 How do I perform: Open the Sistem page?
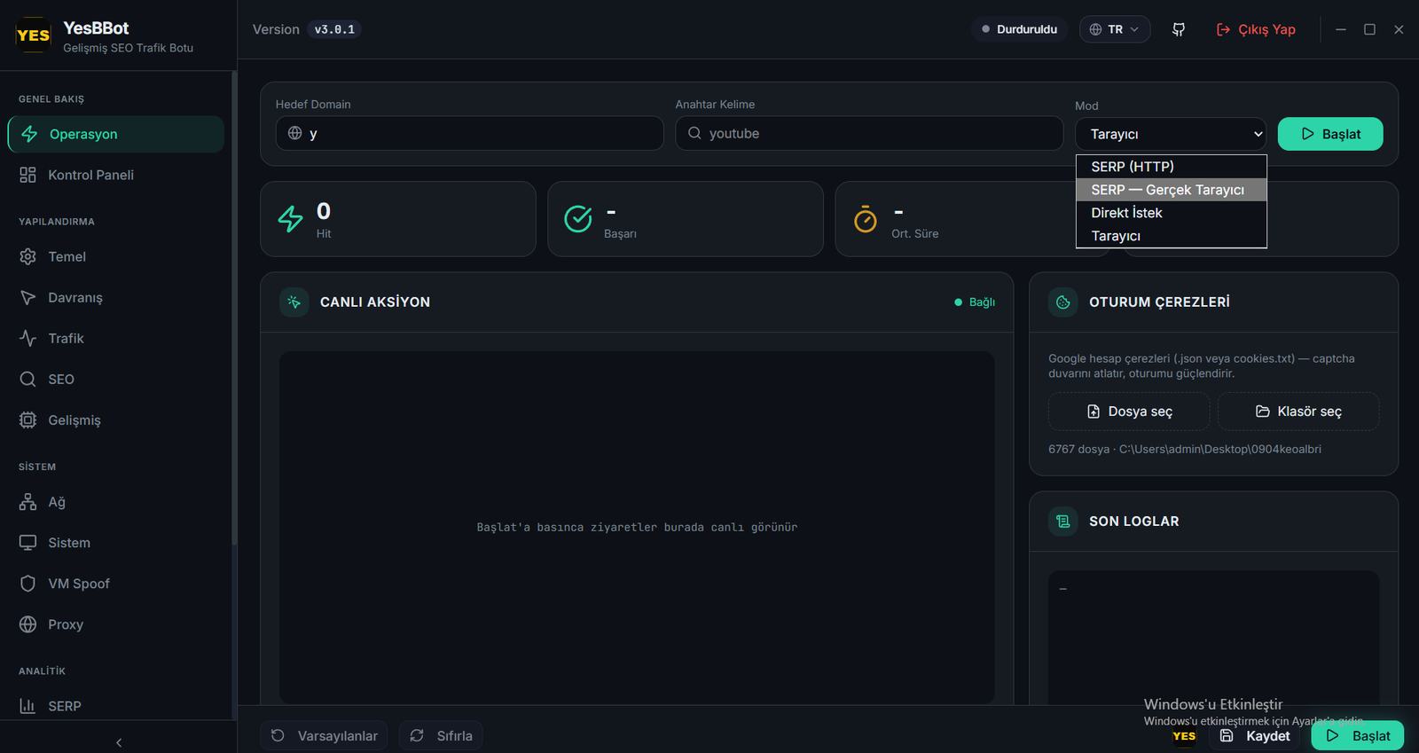coord(116,543)
